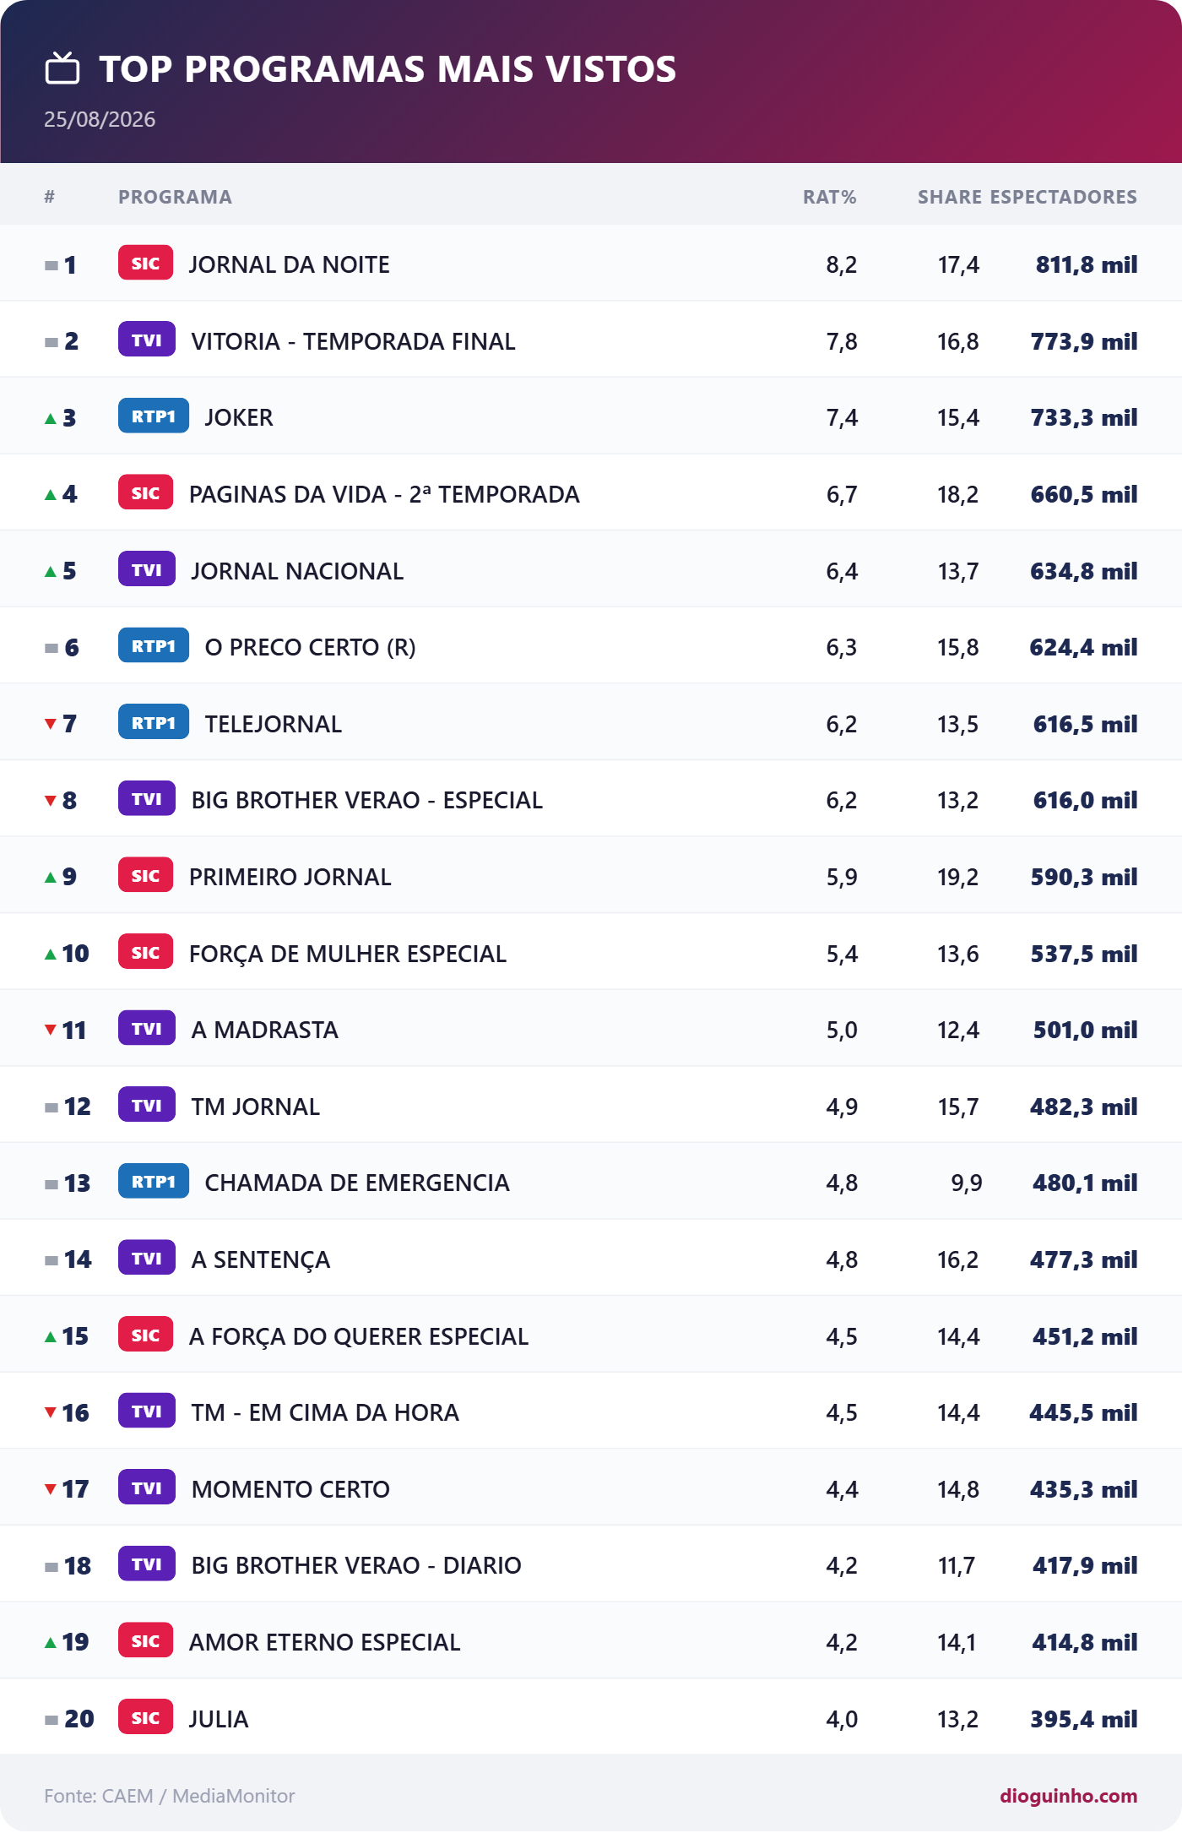Click the TVI badge for VITORIA - TEMPORADA FINAL
The width and height of the screenshot is (1182, 1833).
(x=147, y=340)
